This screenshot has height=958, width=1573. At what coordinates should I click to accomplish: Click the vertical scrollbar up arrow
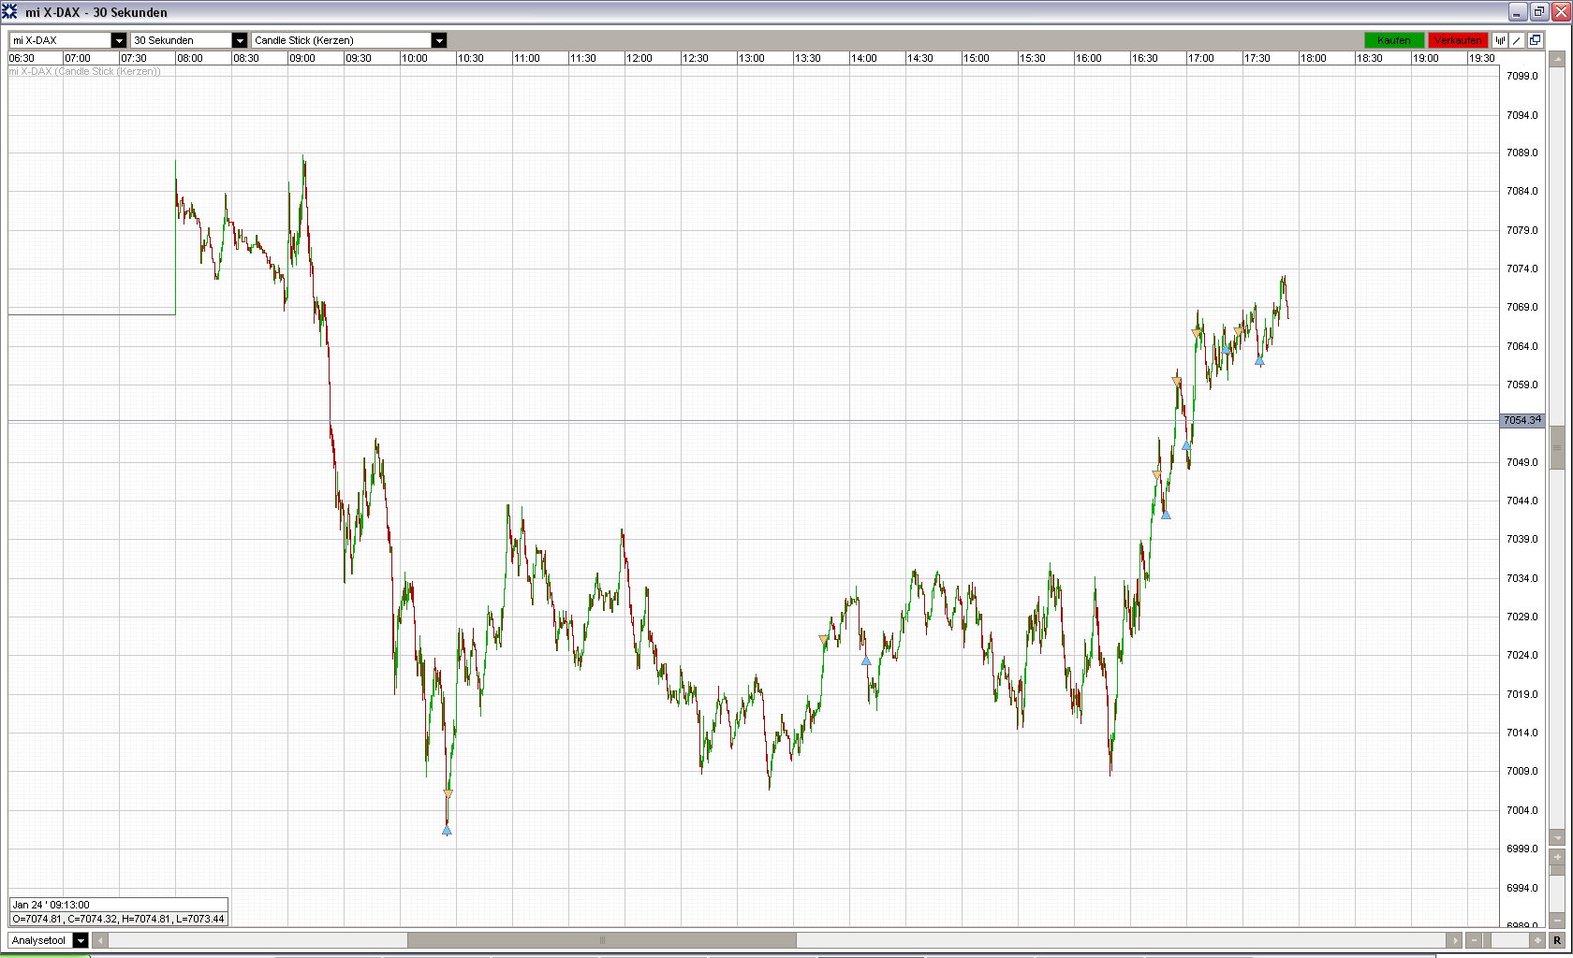point(1557,58)
